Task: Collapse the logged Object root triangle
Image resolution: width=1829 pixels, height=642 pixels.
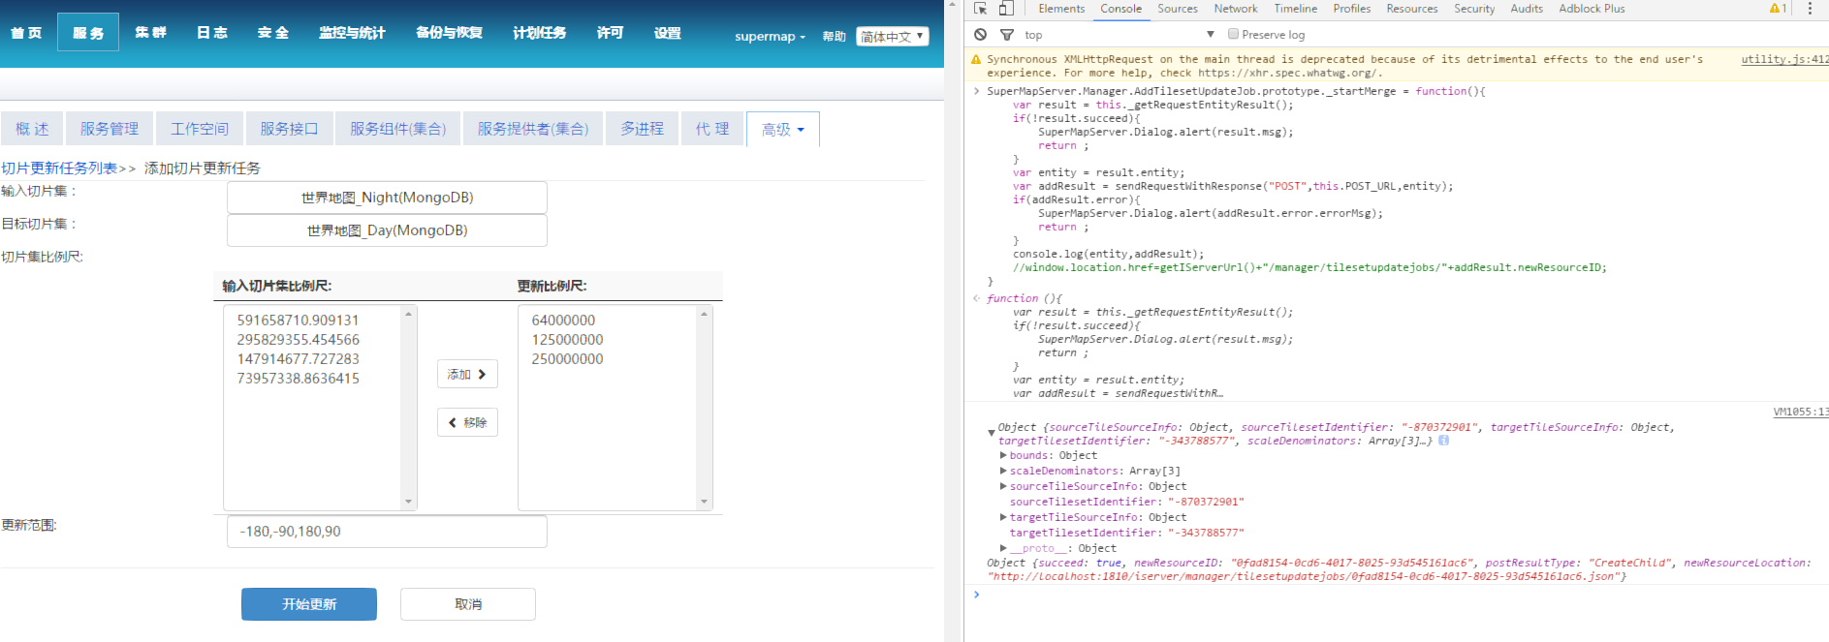Action: point(992,432)
